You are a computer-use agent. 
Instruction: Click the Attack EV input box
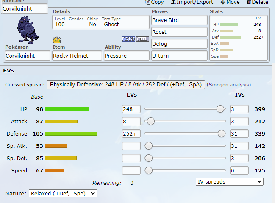(x=131, y=121)
